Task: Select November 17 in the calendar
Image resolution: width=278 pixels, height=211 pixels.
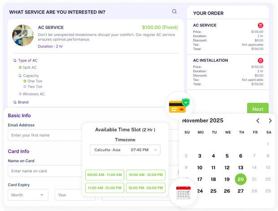Action: 200,179
